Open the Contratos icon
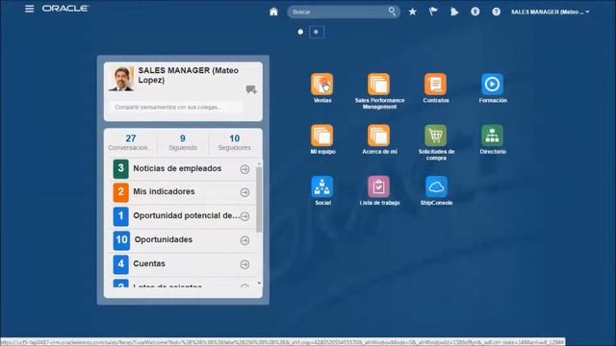This screenshot has width=616, height=346. tap(435, 84)
